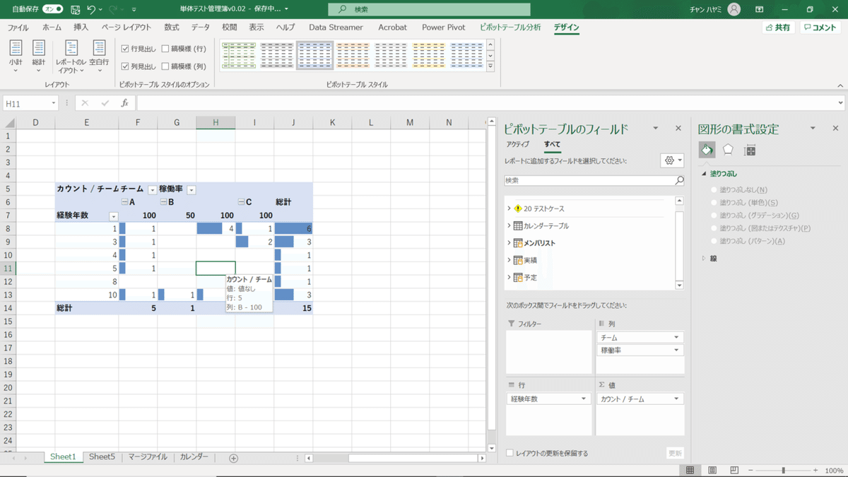Screen dimensions: 848x477
Task: Click the add new sheet plus icon
Action: pos(233,458)
